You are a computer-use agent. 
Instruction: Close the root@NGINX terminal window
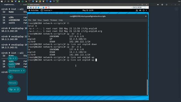(146, 16)
